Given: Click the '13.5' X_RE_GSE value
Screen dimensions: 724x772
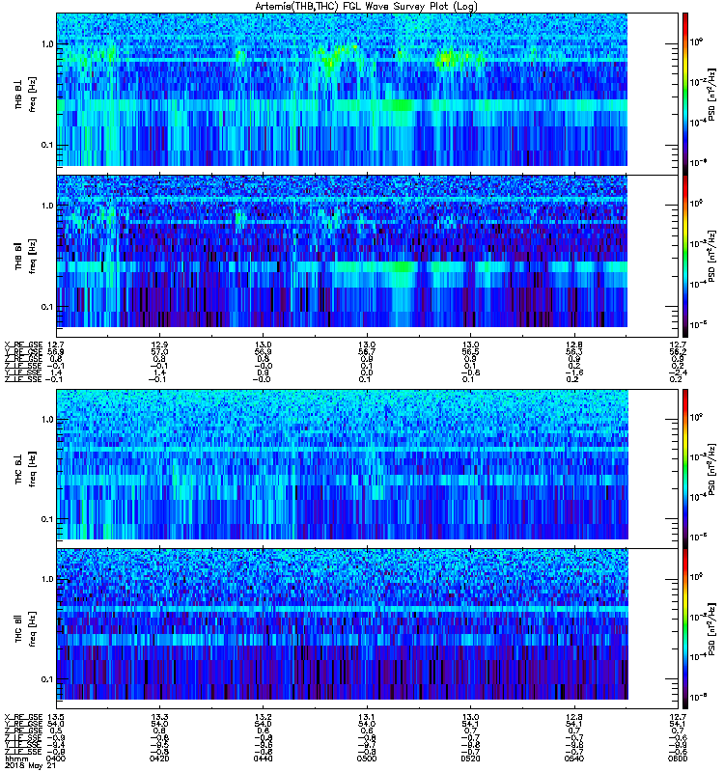Looking at the screenshot, I should (x=55, y=717).
